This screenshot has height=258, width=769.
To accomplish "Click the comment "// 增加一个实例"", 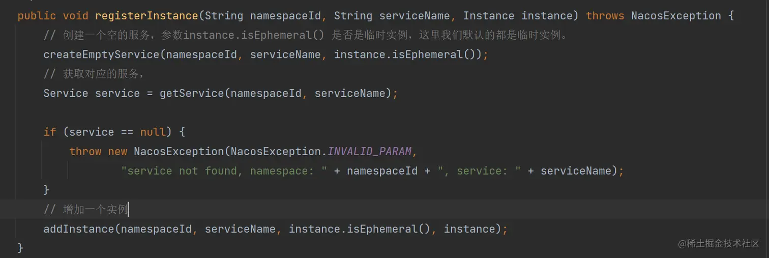I will (85, 209).
